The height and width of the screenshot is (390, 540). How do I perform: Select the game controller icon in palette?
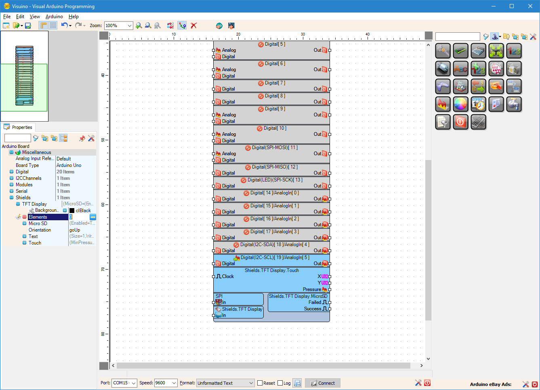443,86
